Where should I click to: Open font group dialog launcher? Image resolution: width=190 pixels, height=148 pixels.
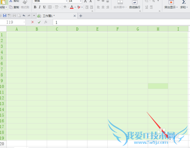(x=92, y=11)
